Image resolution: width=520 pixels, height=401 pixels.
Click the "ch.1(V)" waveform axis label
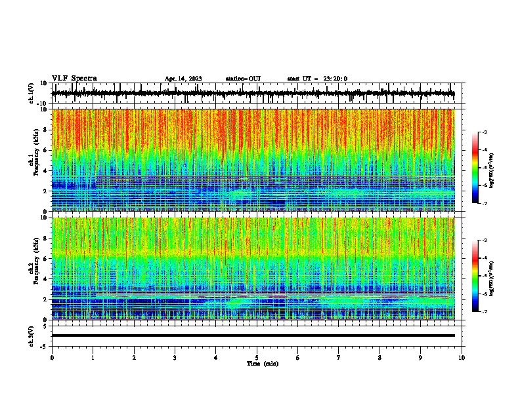(31, 93)
